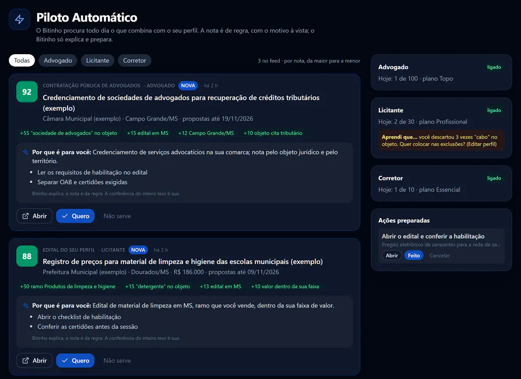Click Abrir o edital e conferir a habilitação
521x379 pixels.
point(433,236)
